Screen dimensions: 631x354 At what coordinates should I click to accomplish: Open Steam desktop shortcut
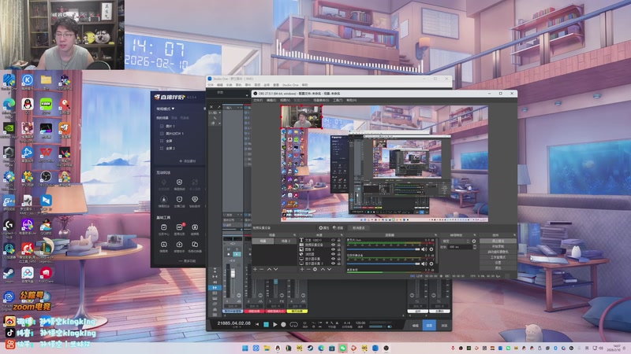[x=9, y=273]
